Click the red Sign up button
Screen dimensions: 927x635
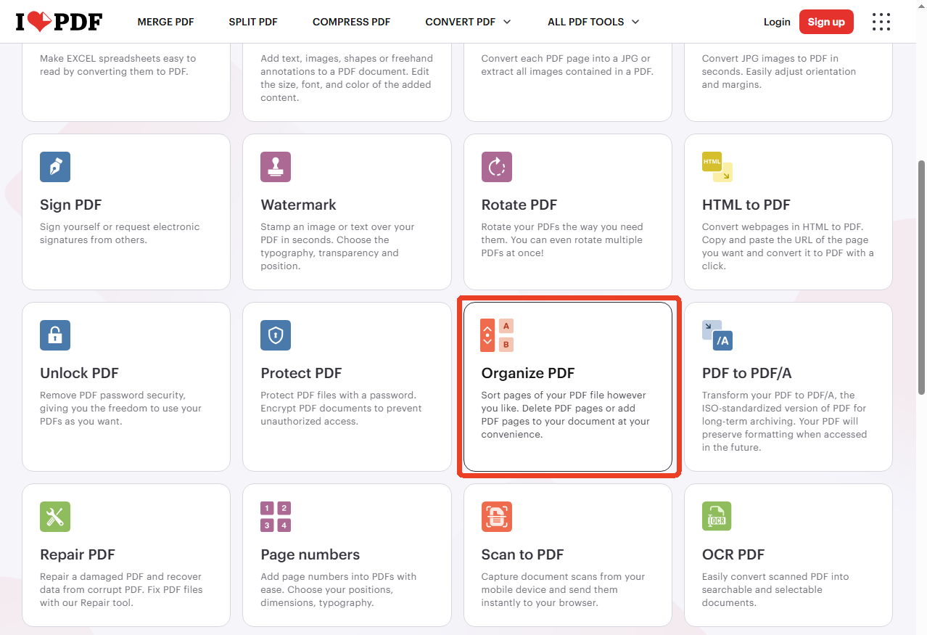tap(826, 22)
